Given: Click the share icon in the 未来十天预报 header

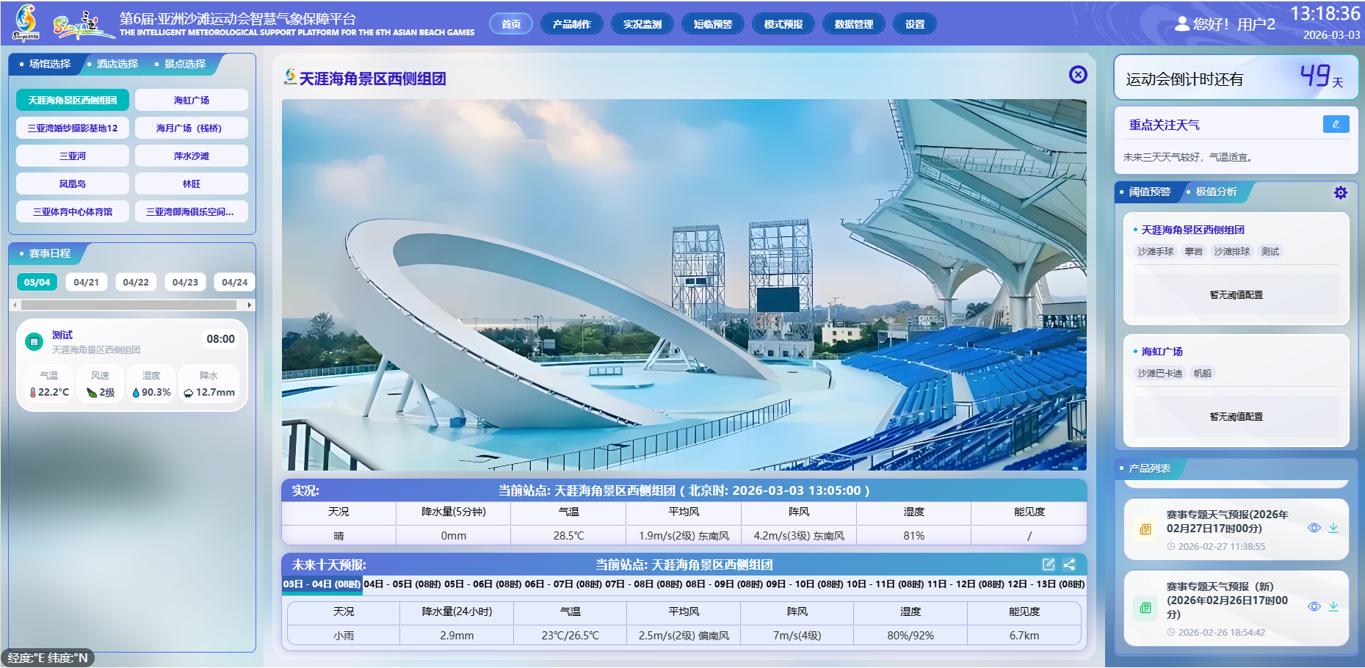Looking at the screenshot, I should [x=1069, y=564].
